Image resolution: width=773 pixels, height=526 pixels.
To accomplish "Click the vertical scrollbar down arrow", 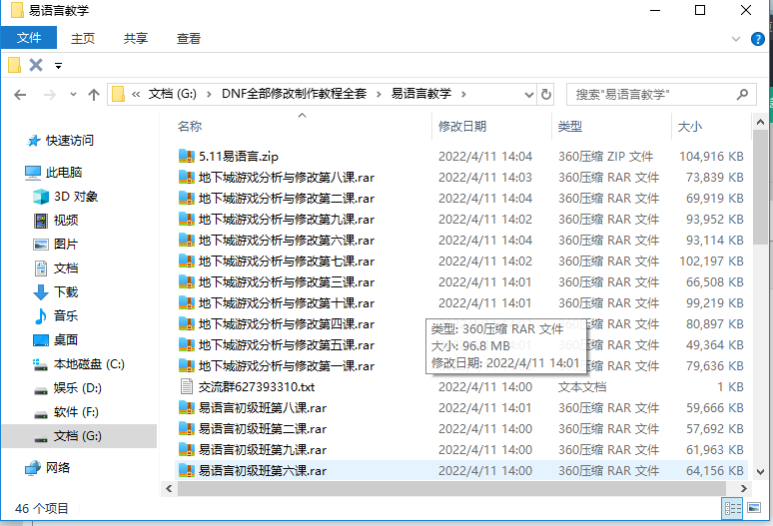I will point(760,472).
